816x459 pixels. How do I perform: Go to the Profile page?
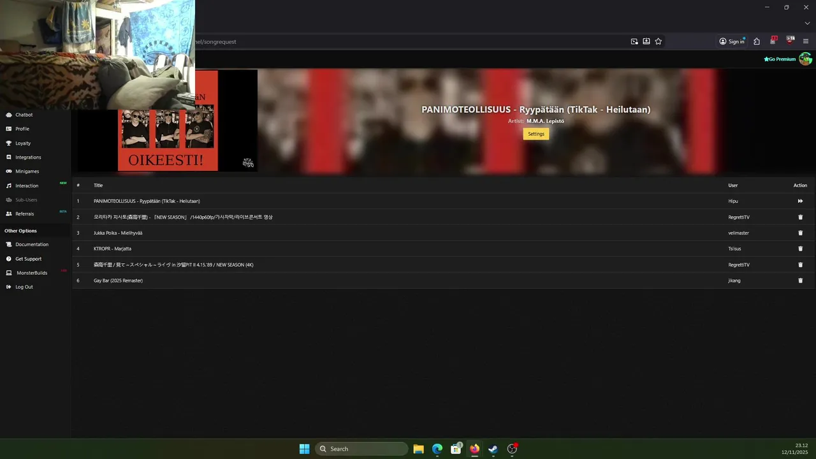click(22, 129)
